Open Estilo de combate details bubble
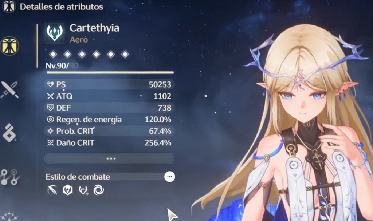The width and height of the screenshot is (373, 221). pos(170,177)
